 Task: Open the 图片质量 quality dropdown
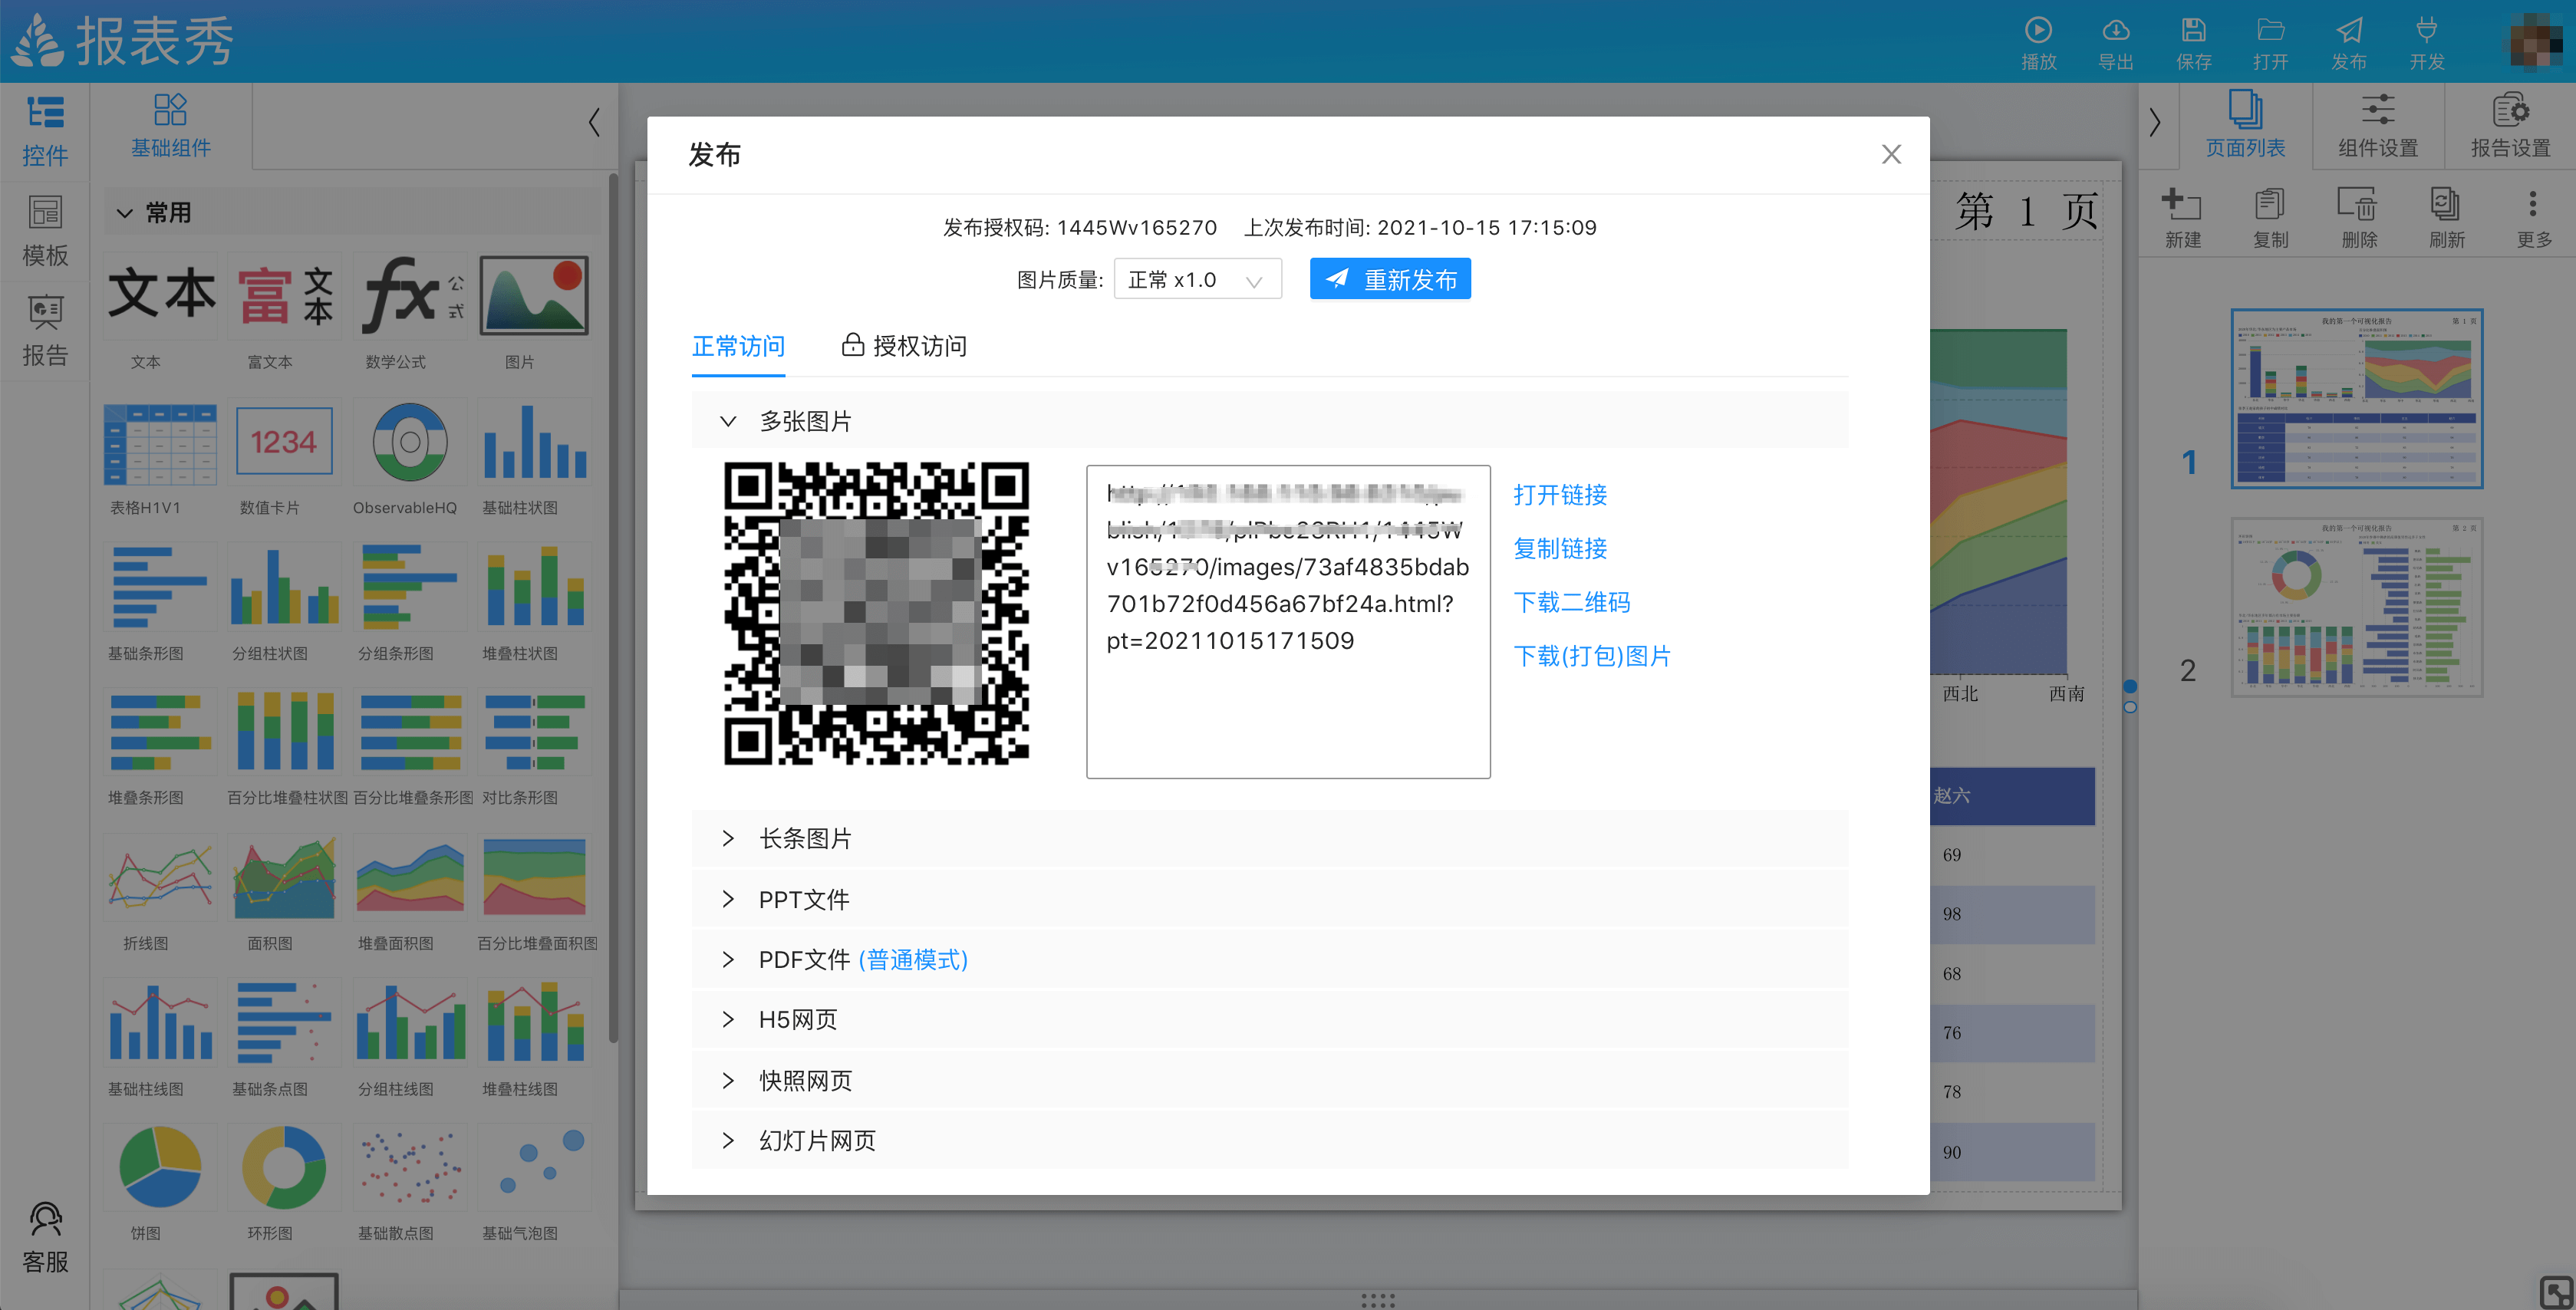point(1198,280)
